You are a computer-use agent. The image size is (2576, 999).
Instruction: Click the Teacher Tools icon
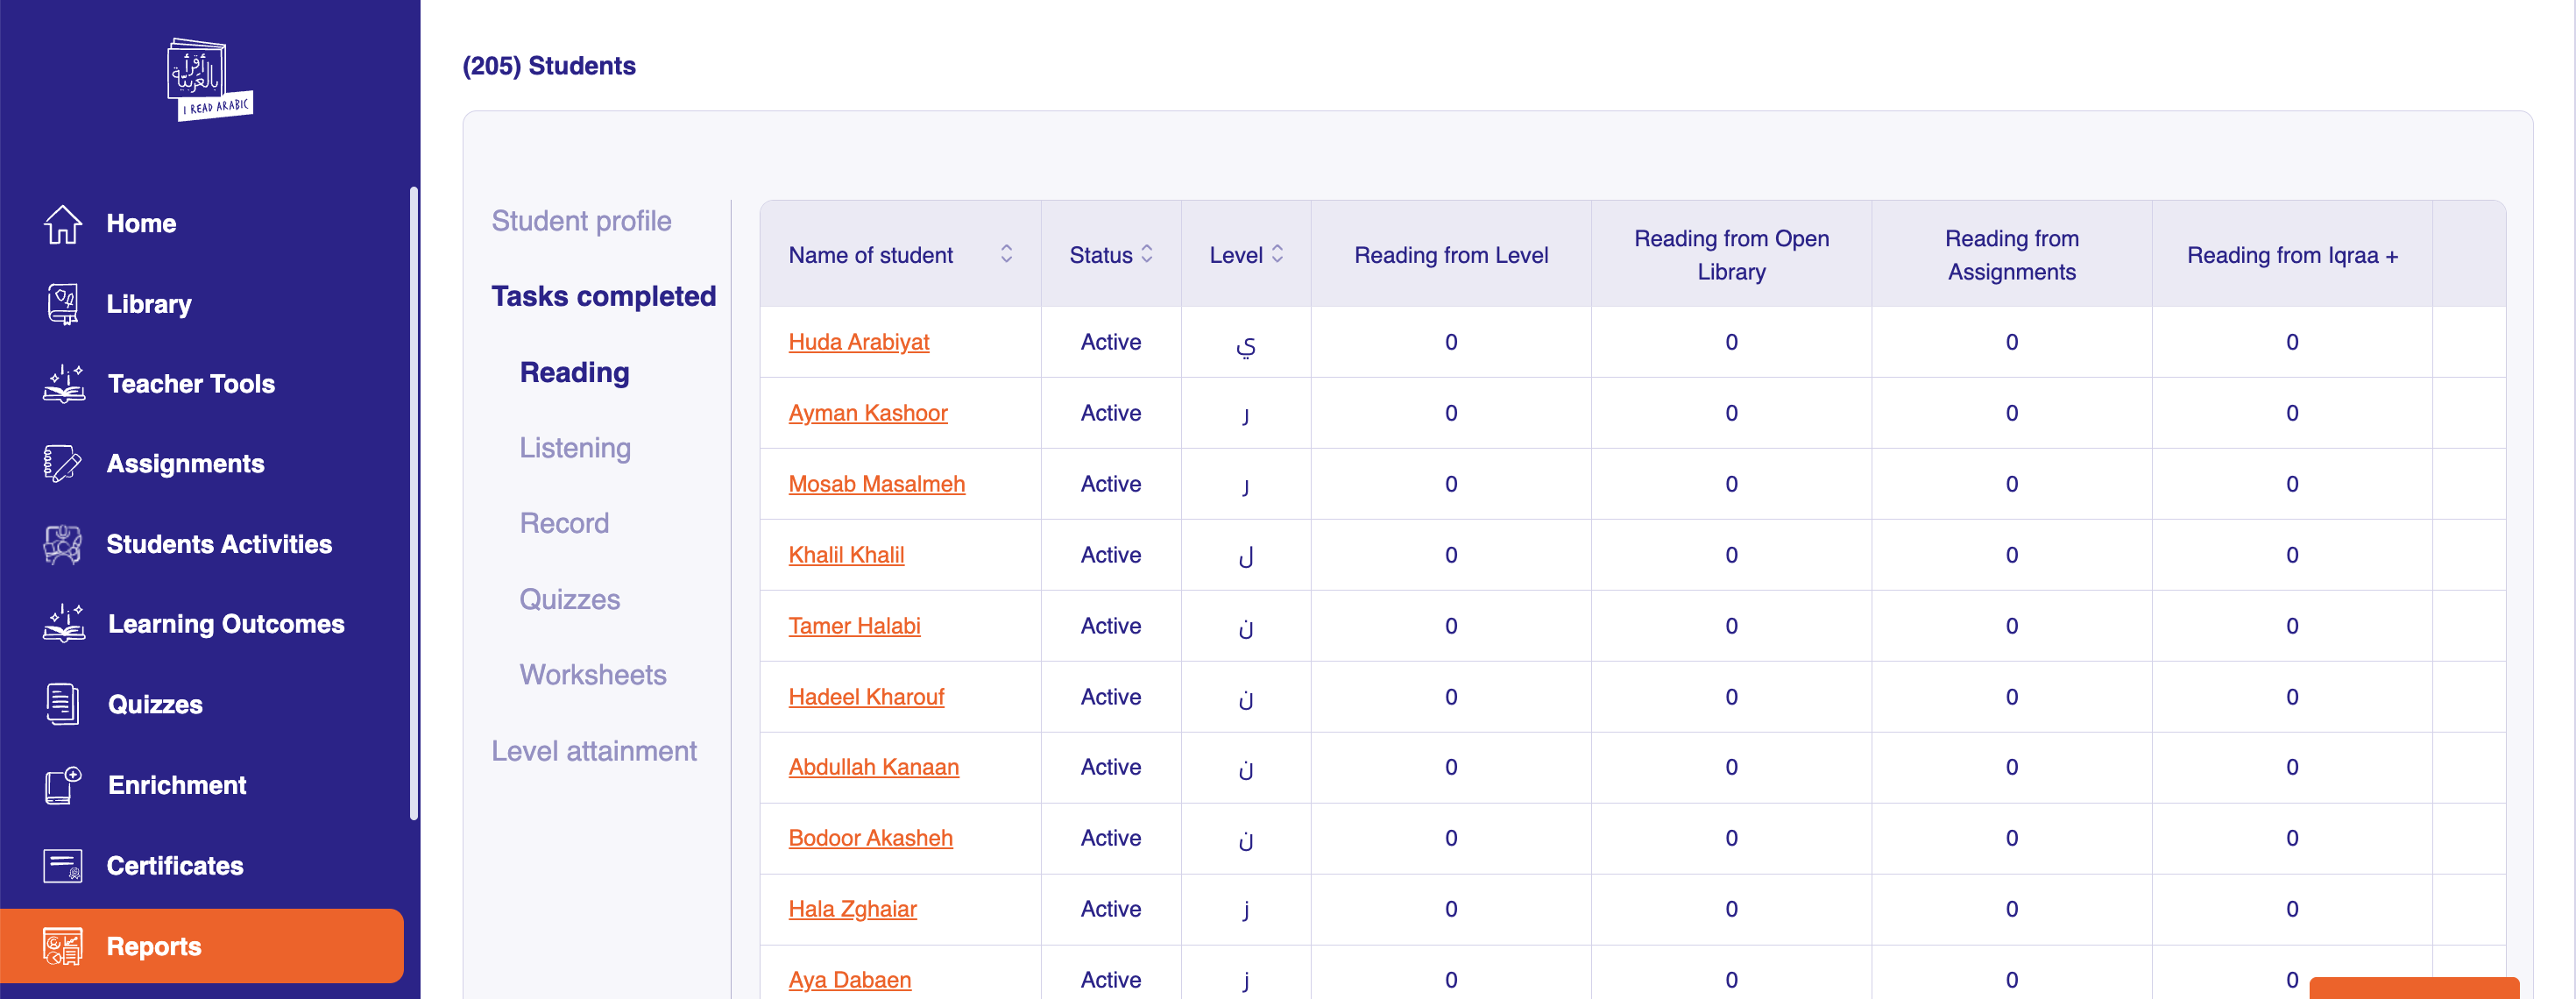63,384
